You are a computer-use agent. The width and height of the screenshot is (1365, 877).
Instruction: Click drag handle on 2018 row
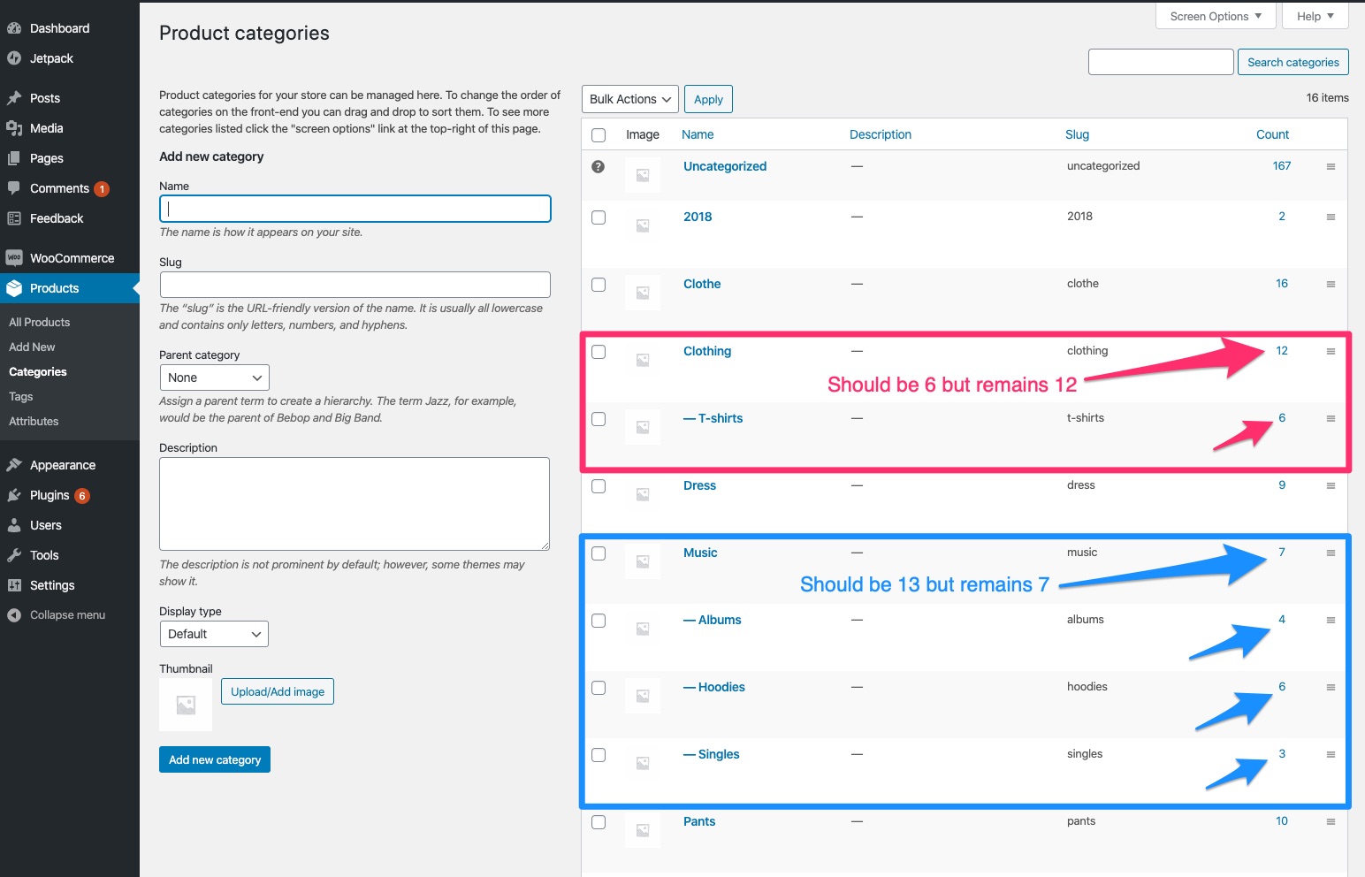click(x=1331, y=217)
